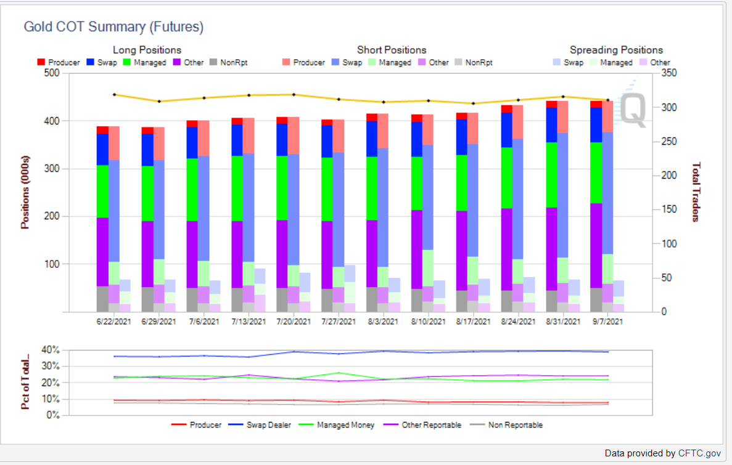
Task: Select the Managed swatch under Spreading Positions
Action: coord(593,62)
